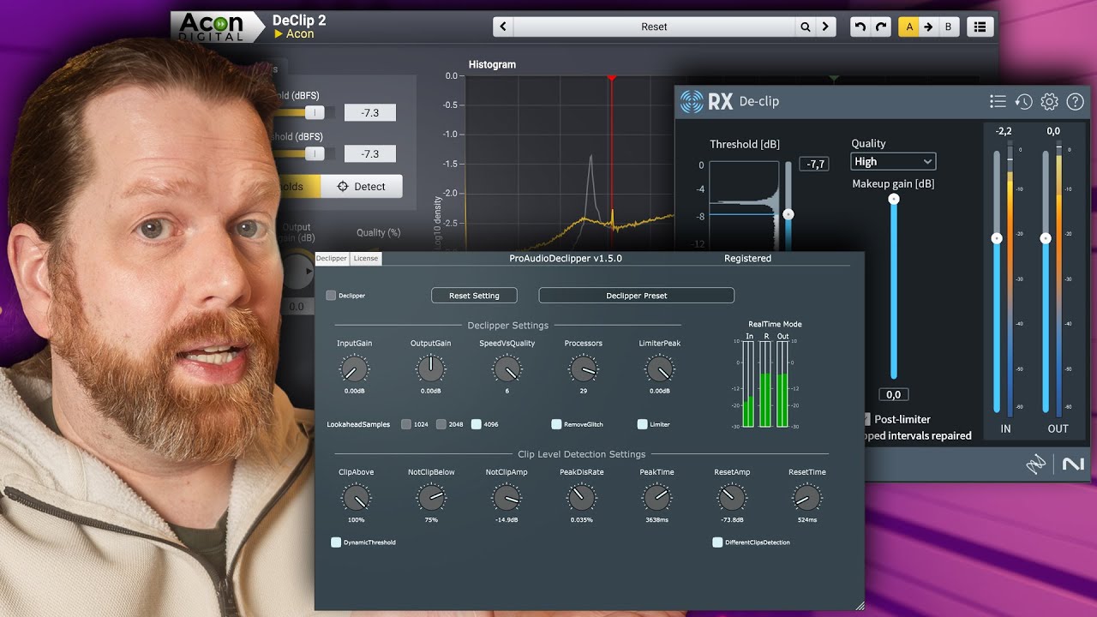Click the SpeedVsQuality knob
This screenshot has width=1097, height=617.
(x=507, y=369)
